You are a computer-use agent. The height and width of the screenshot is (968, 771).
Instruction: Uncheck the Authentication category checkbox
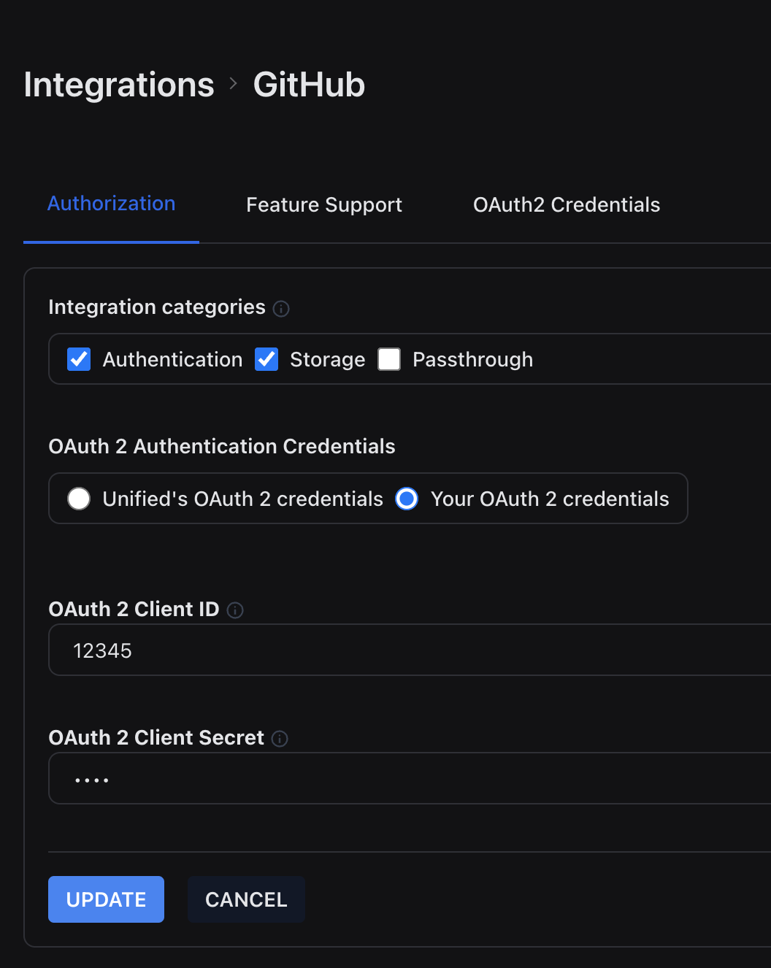tap(79, 359)
